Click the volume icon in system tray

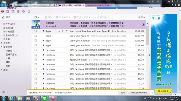[x=166, y=98]
